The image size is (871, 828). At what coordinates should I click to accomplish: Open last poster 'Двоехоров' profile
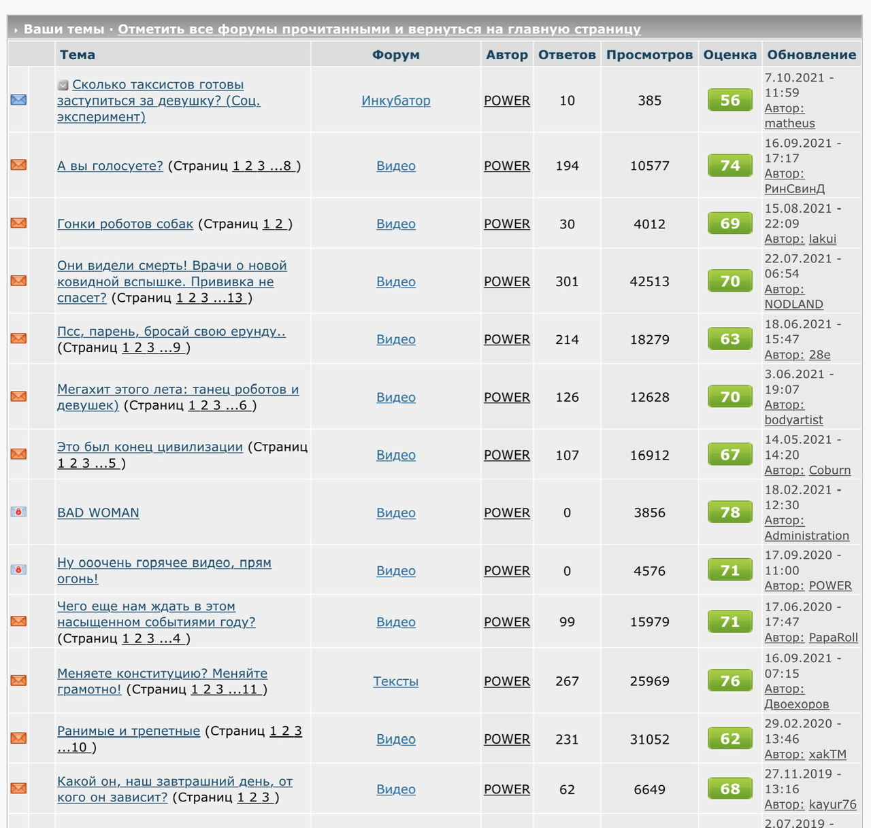pyautogui.click(x=796, y=704)
